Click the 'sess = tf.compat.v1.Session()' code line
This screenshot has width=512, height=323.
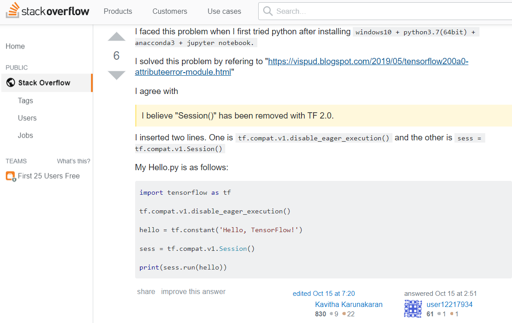[x=197, y=249]
